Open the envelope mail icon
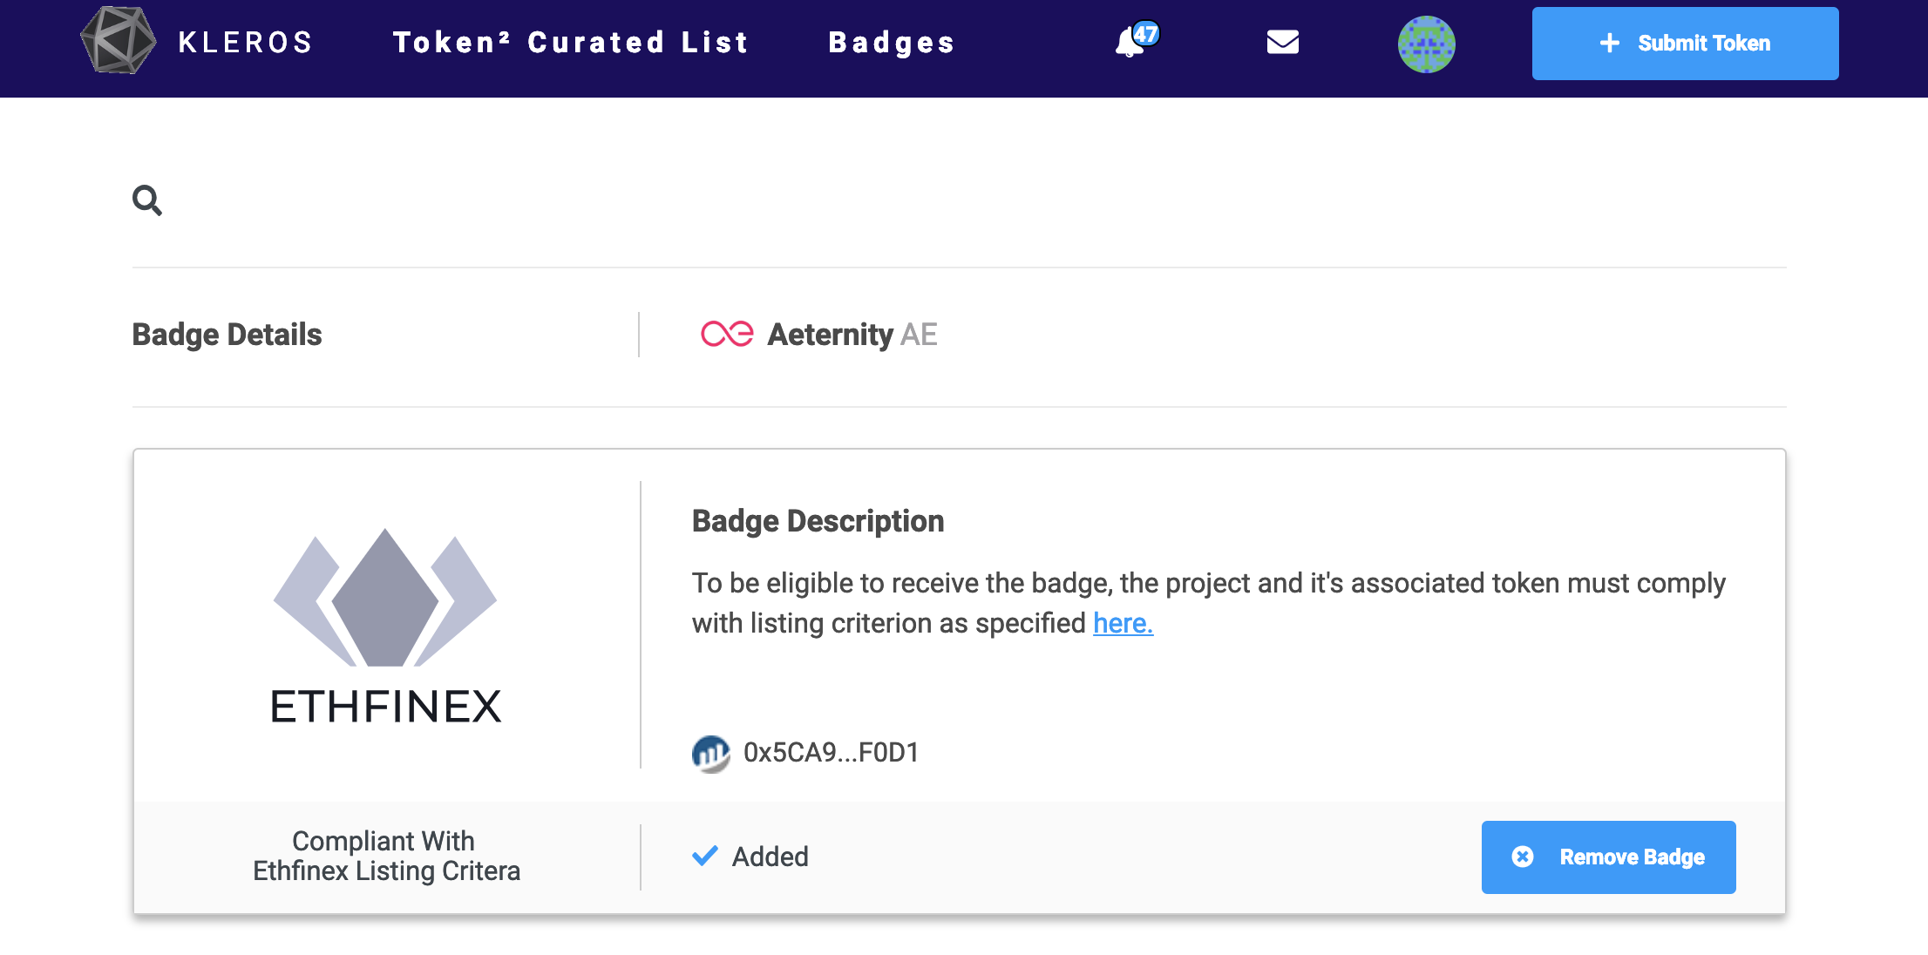1928x955 pixels. click(x=1282, y=42)
